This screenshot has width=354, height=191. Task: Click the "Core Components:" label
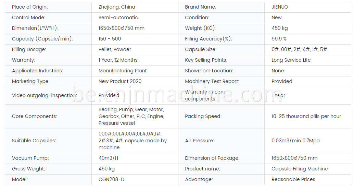35,116
